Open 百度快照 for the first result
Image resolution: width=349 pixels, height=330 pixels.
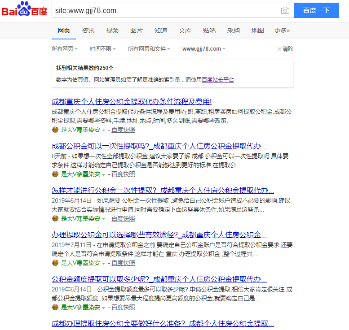pyautogui.click(x=123, y=130)
